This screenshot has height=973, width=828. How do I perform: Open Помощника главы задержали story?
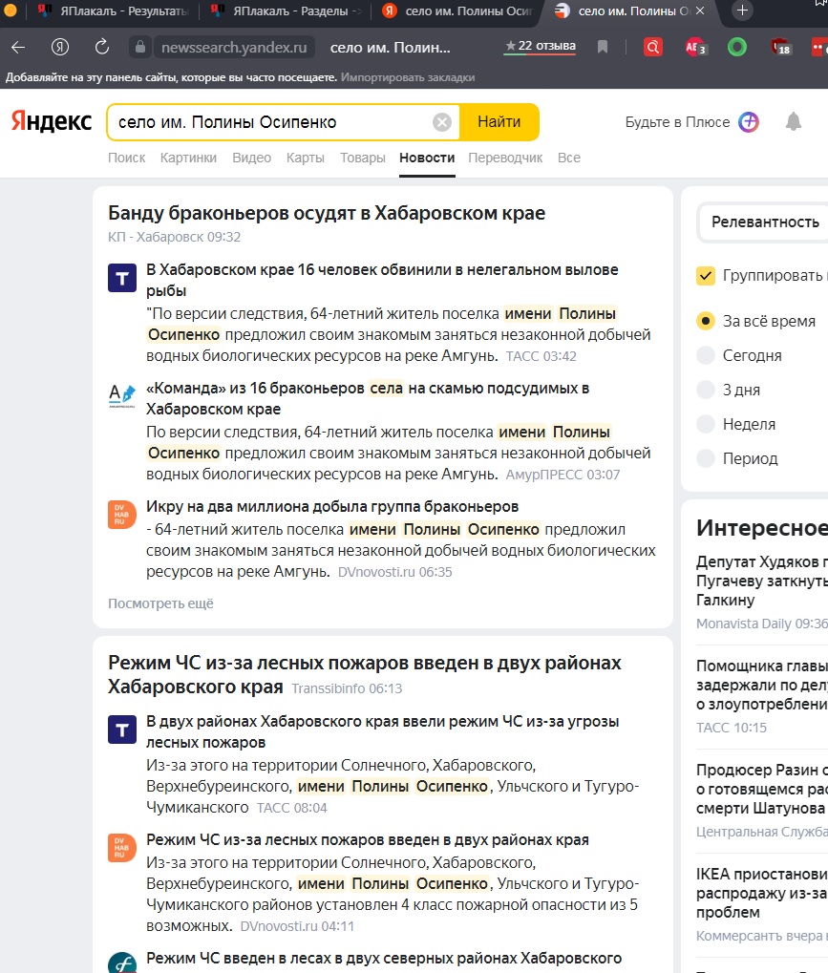(762, 685)
